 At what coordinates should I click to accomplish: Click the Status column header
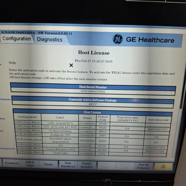point(87,118)
